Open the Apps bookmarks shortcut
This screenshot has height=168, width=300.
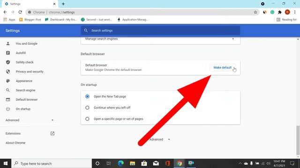[9, 20]
